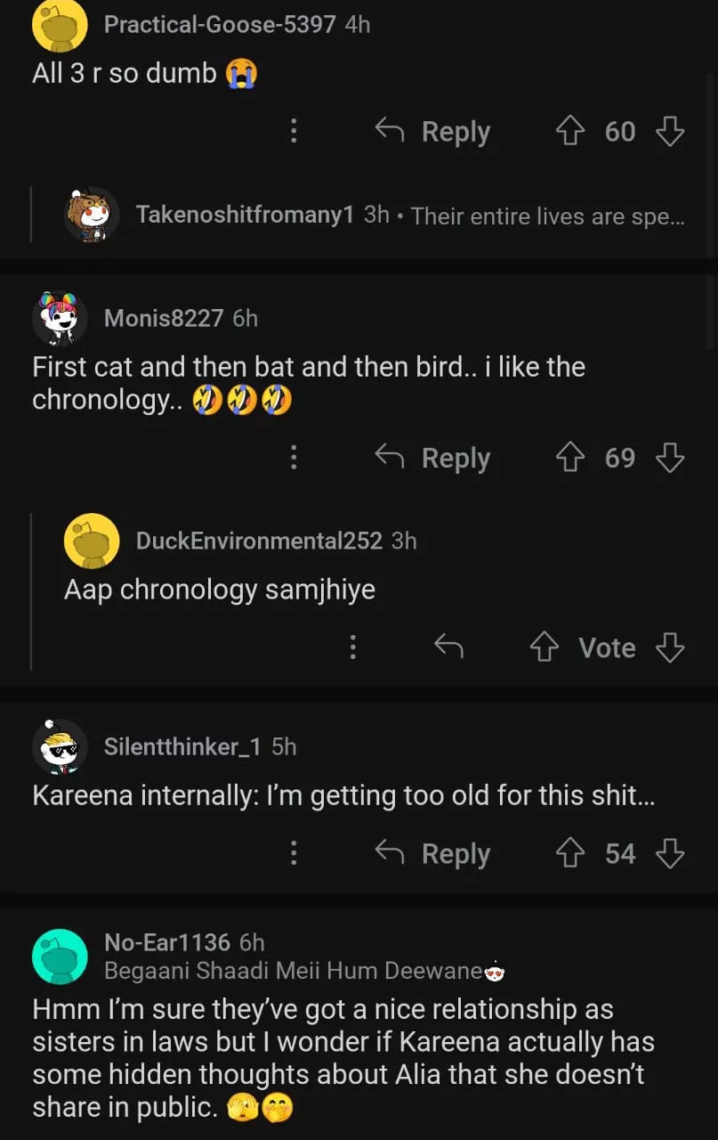Click reply arrow on DuckEnvironmental252's reply
This screenshot has width=718, height=1140.
[x=448, y=647]
